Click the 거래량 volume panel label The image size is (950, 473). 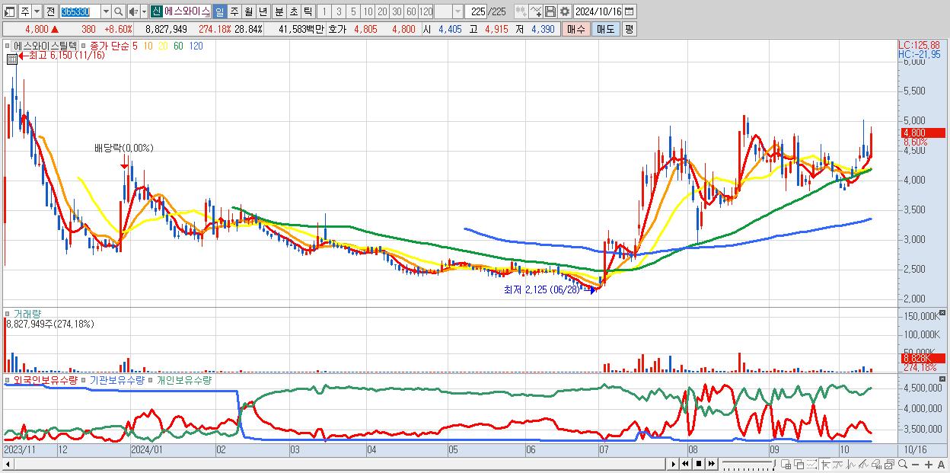[27, 313]
